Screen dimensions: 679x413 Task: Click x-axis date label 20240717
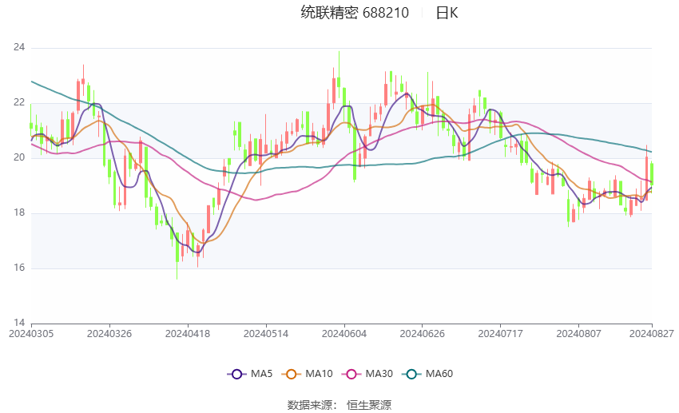[x=501, y=334]
